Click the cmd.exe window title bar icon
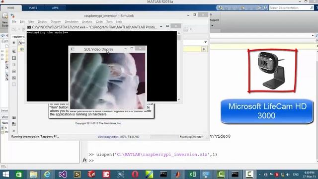Image resolution: width=318 pixels, height=179 pixels. tap(29, 27)
